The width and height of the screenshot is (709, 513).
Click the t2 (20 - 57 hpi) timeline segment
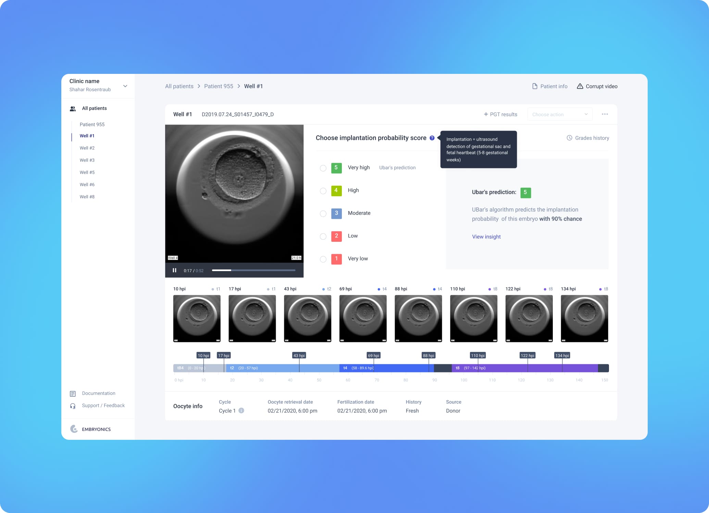[283, 368]
